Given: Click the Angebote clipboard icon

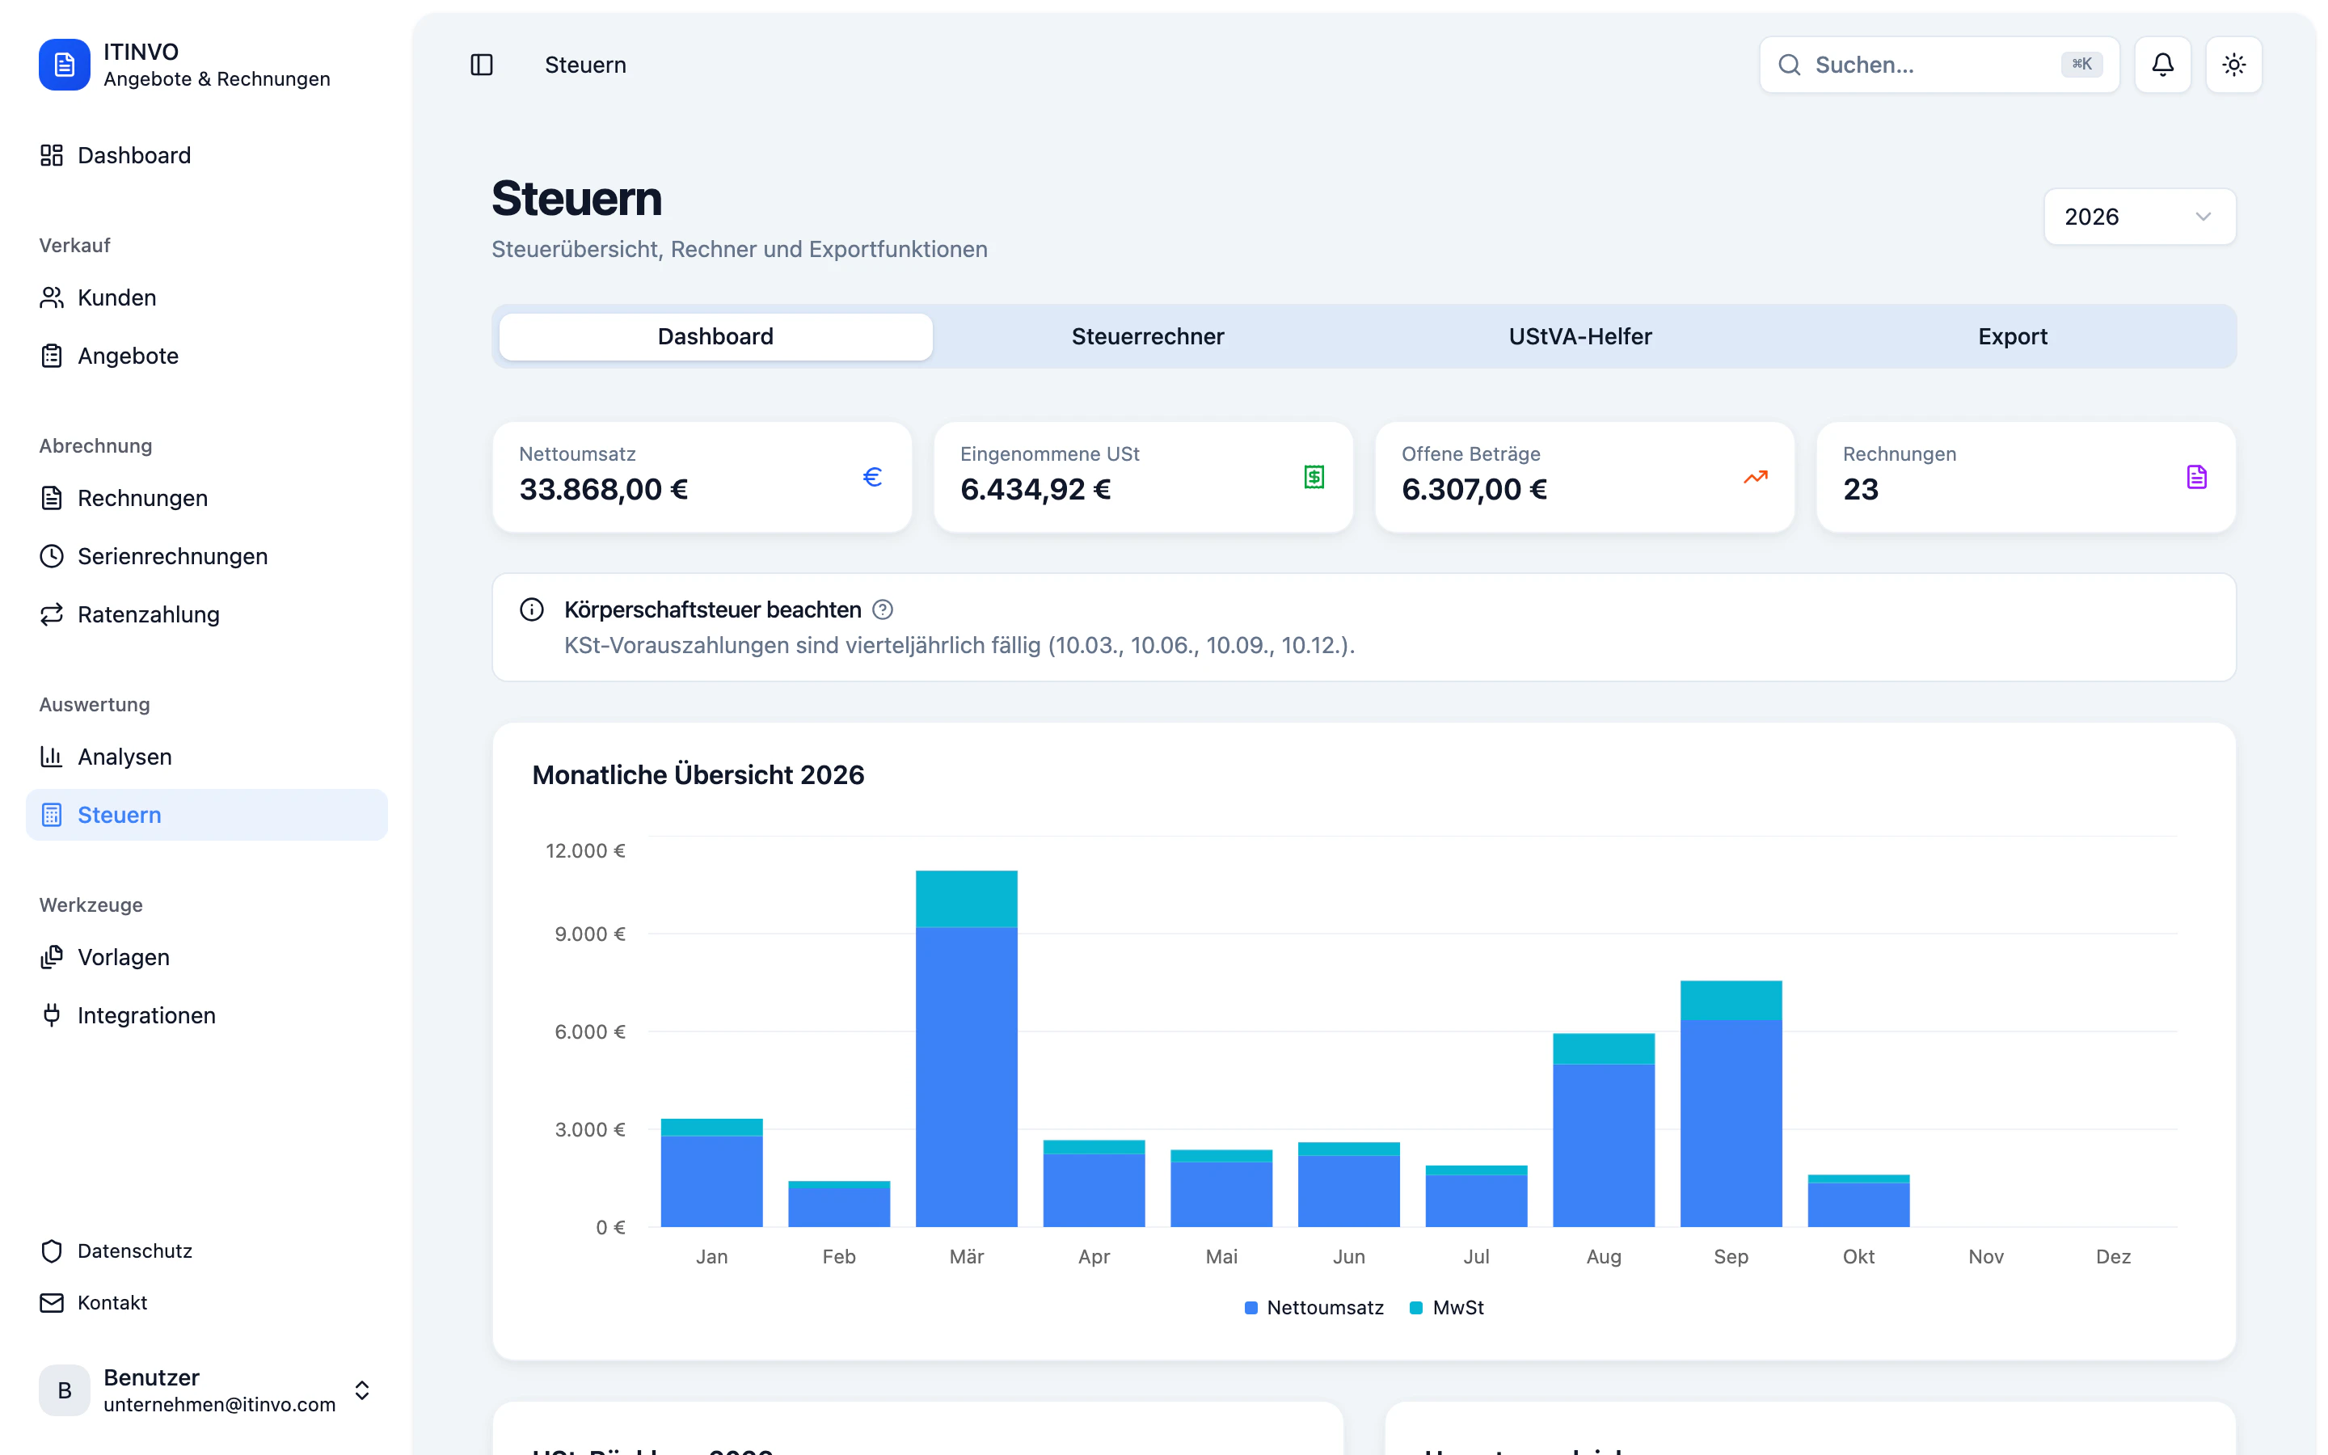Looking at the screenshot, I should [x=52, y=356].
